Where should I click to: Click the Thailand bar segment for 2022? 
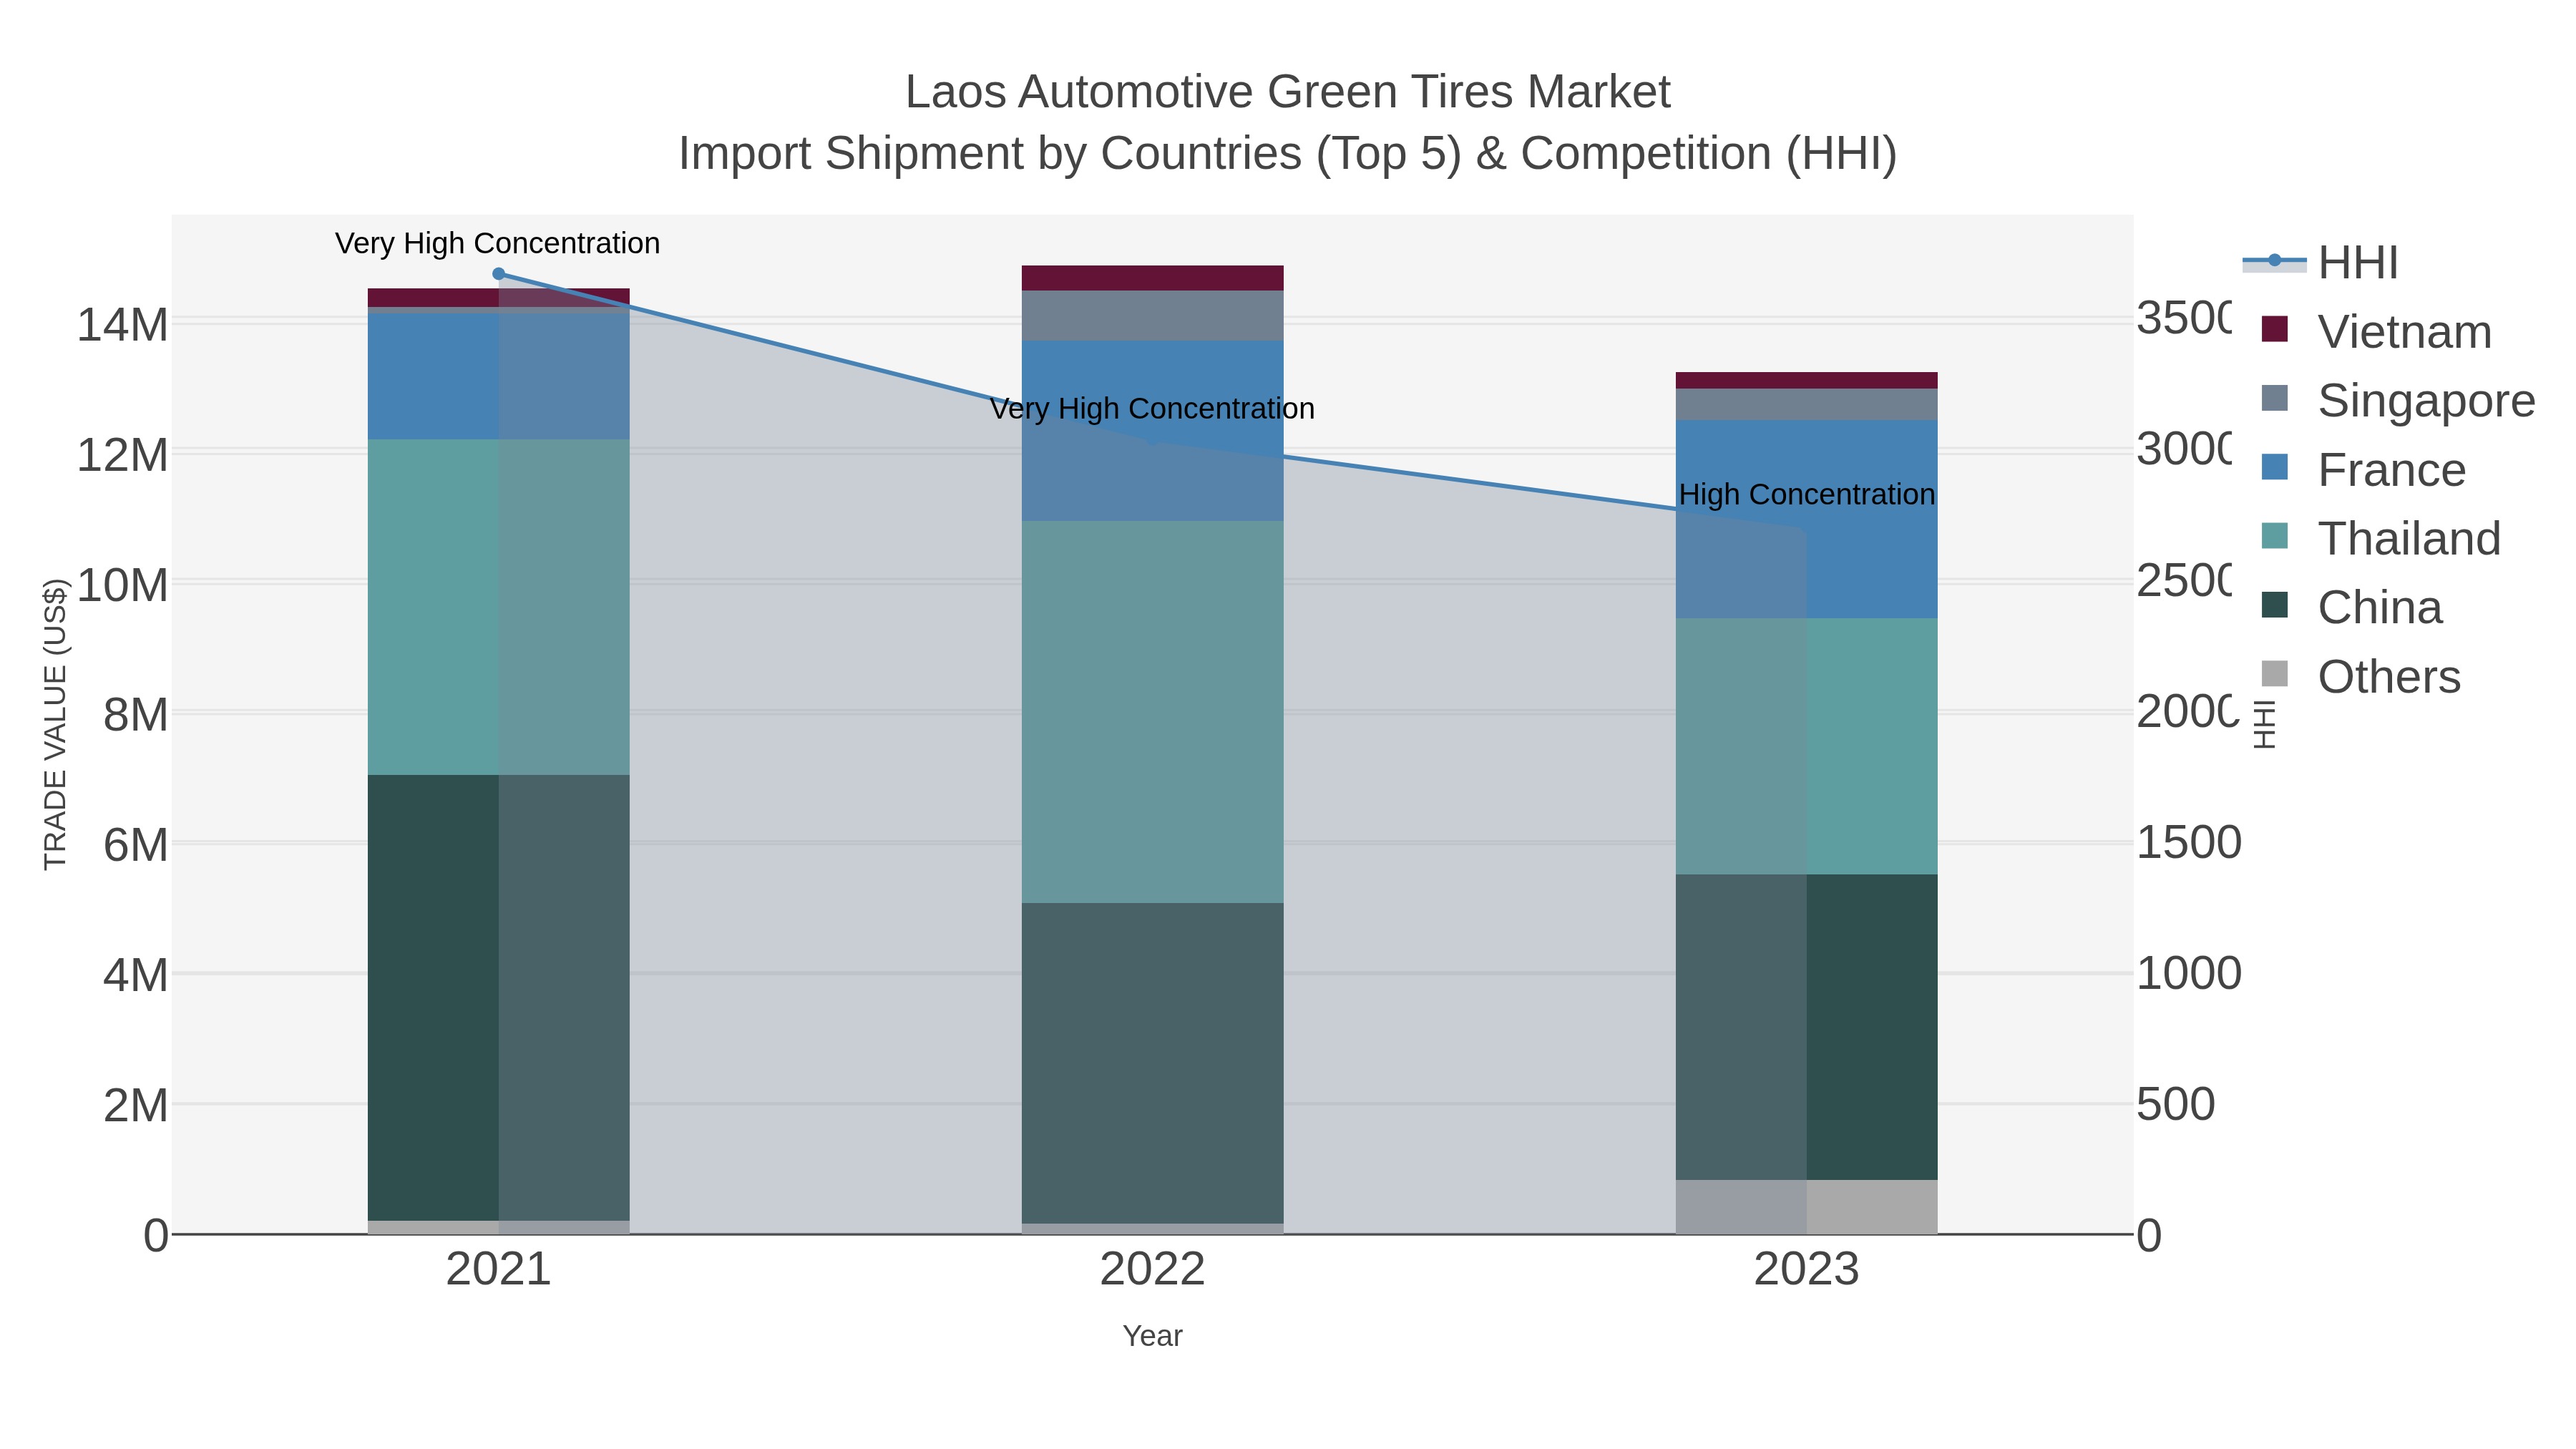click(x=1153, y=712)
